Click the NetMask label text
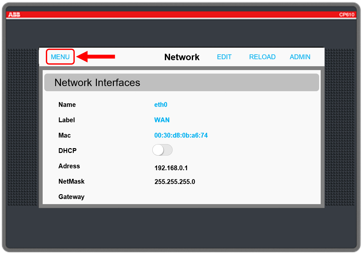Viewport: 364px width, 255px height. [71, 181]
